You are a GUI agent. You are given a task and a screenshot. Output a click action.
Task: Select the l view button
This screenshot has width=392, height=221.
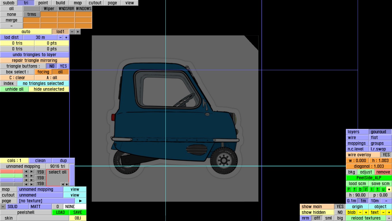click(372, 189)
